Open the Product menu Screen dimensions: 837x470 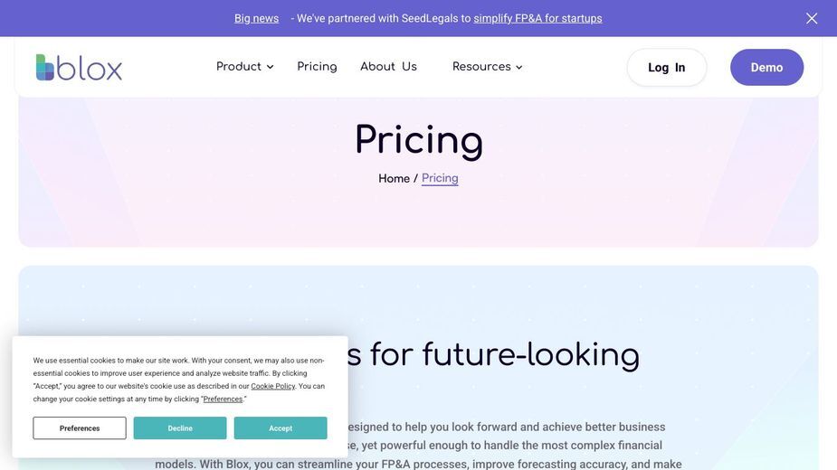pyautogui.click(x=239, y=67)
